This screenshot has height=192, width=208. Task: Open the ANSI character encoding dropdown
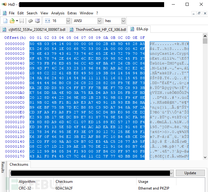[x=99, y=21]
